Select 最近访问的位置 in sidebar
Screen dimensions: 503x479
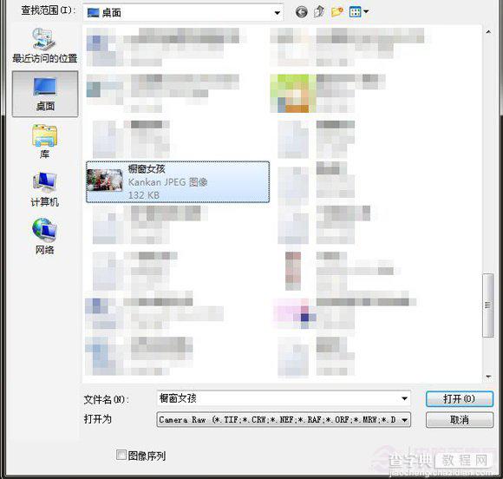(45, 45)
